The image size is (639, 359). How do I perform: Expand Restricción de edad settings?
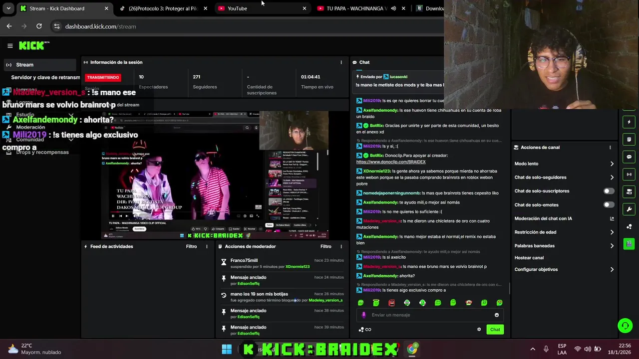click(612, 232)
